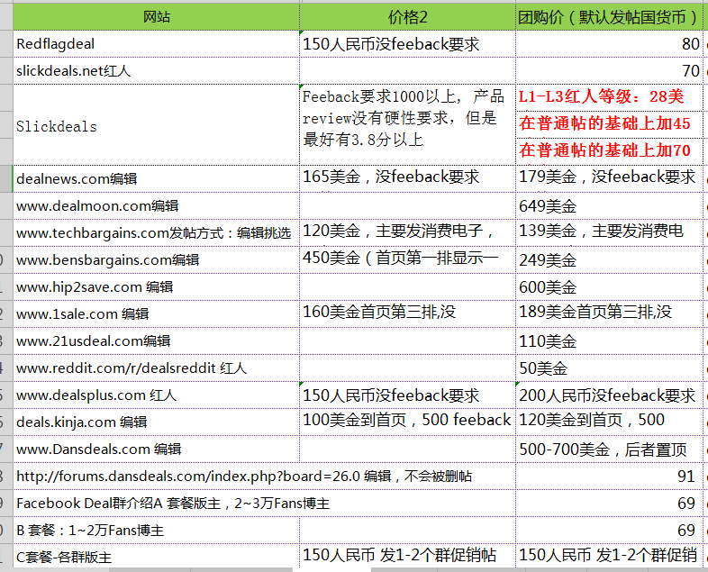Click the Feeback要求1000以上 description cell
The image size is (708, 572).
pos(407,124)
